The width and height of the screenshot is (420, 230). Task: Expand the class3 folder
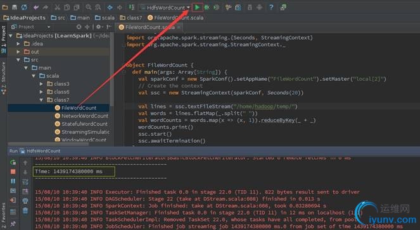point(41,83)
